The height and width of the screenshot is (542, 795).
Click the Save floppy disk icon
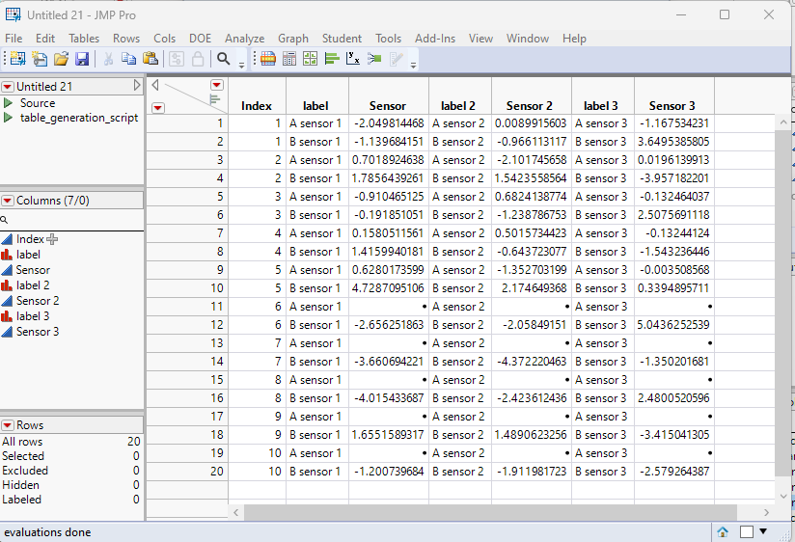pos(82,59)
